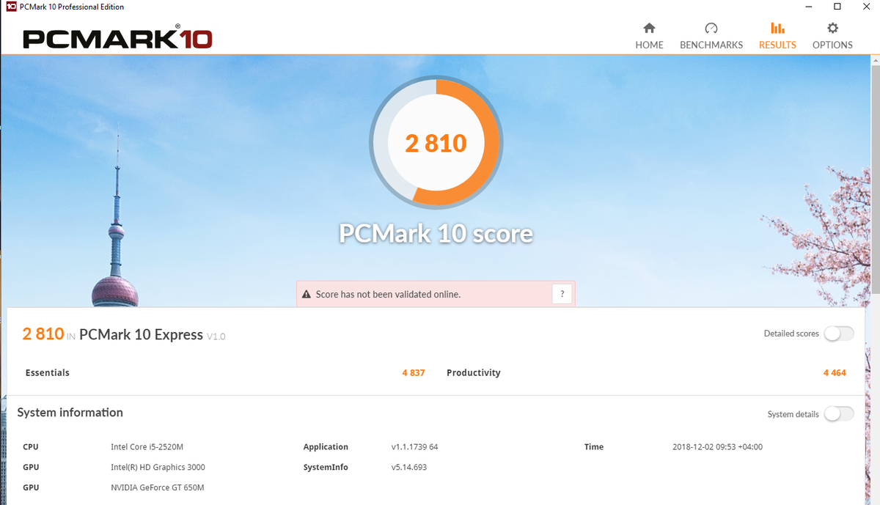Click the NVIDIA GeForce GT 650M value
The height and width of the screenshot is (505, 880).
click(157, 488)
